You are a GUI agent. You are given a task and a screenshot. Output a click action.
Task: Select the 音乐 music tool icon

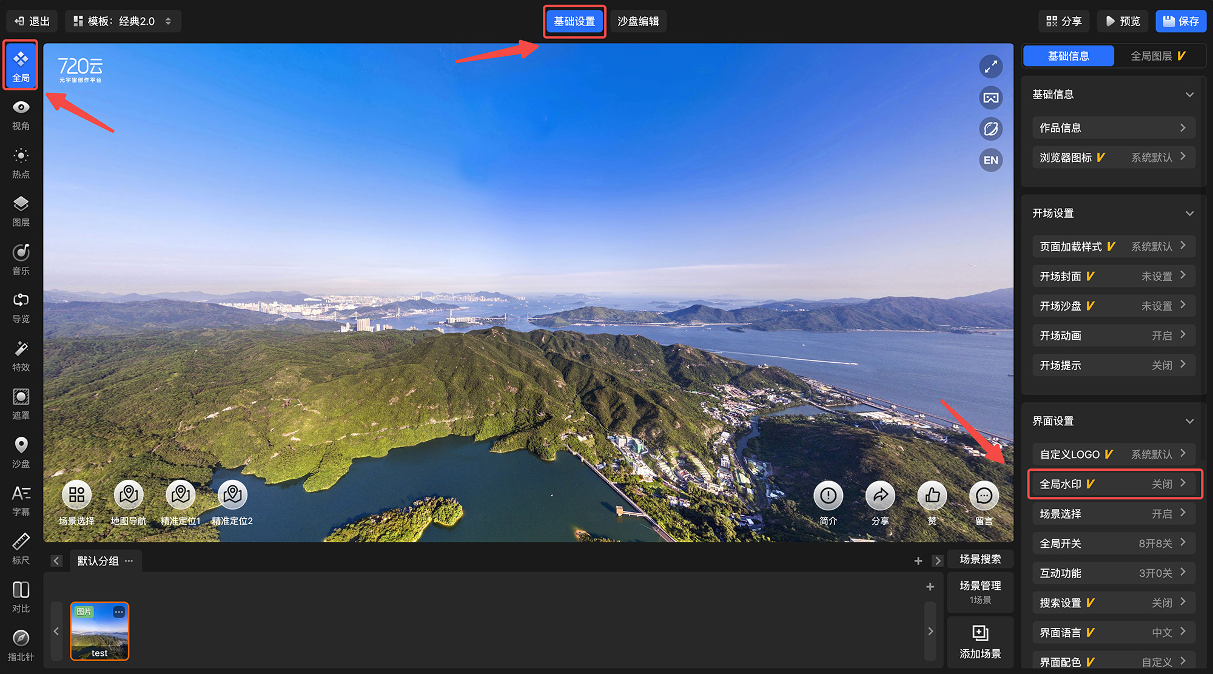[21, 259]
